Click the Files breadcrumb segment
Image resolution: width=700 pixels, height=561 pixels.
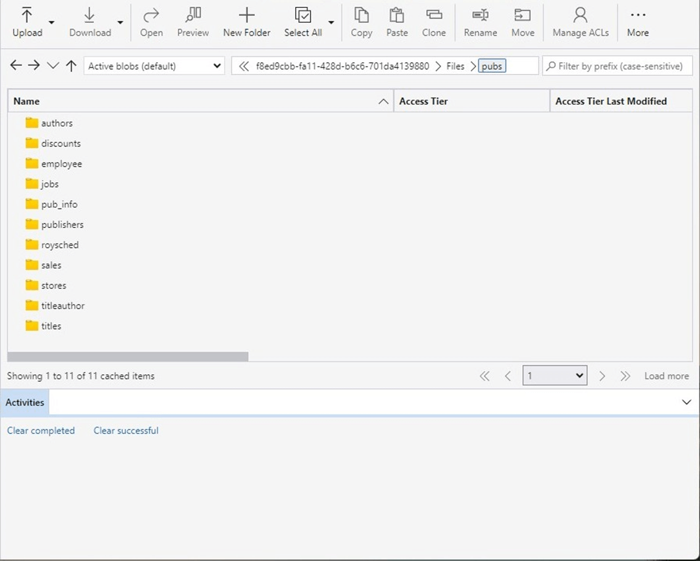click(455, 66)
